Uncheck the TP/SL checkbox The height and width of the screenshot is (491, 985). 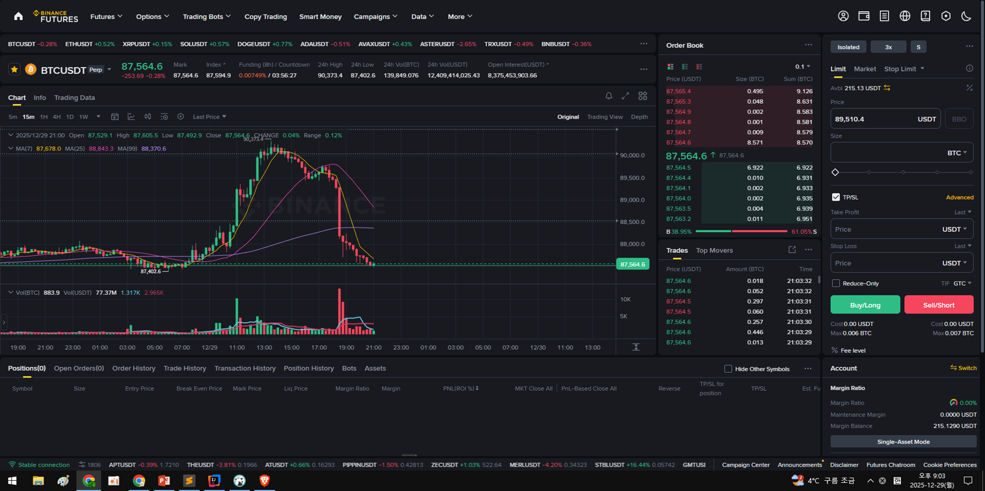click(836, 197)
